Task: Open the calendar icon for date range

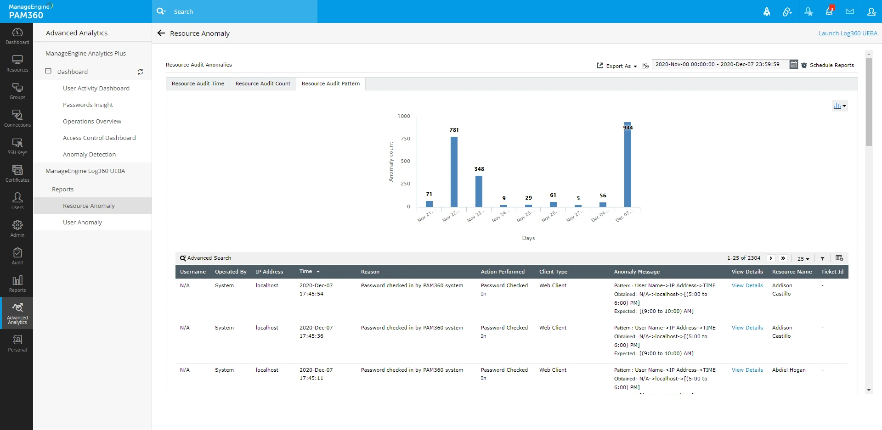Action: [x=794, y=64]
